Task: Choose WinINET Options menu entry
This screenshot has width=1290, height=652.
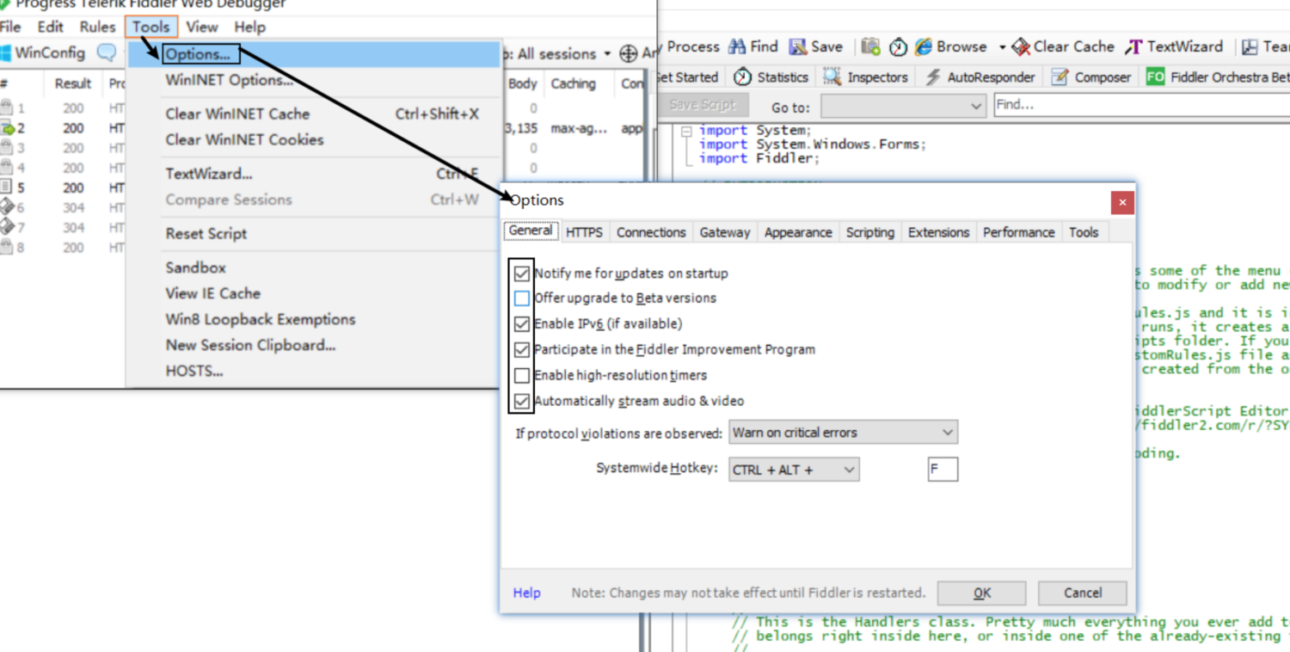Action: coord(229,81)
